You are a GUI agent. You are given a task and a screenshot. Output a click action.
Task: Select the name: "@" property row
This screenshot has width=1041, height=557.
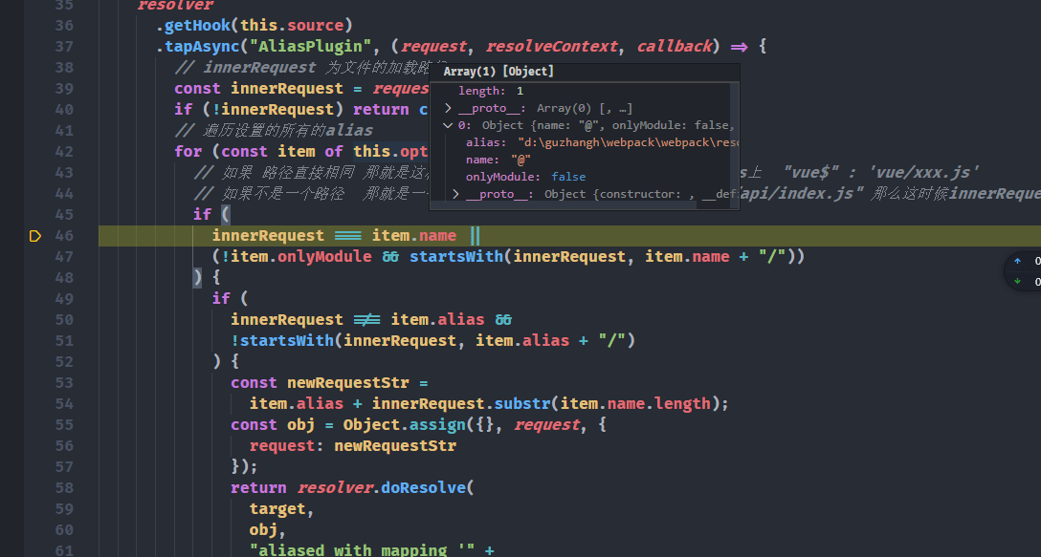point(498,160)
